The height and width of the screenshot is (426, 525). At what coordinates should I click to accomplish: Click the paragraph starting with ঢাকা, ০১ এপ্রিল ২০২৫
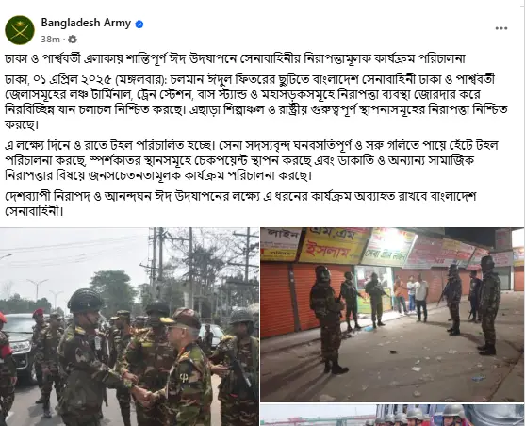coord(256,103)
